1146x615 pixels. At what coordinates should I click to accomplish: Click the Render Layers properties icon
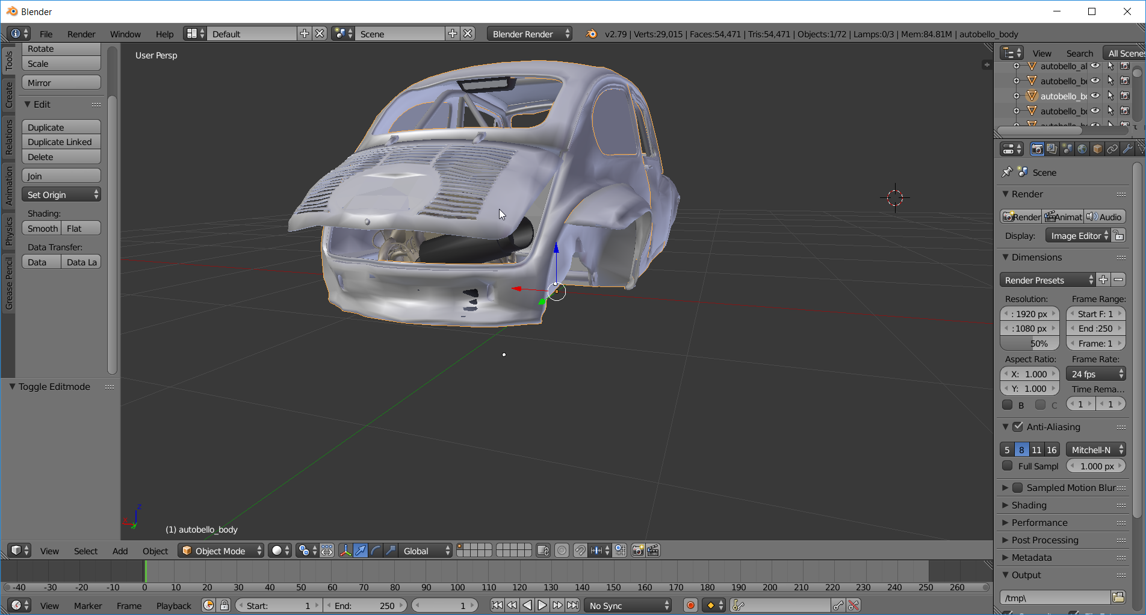click(x=1052, y=149)
